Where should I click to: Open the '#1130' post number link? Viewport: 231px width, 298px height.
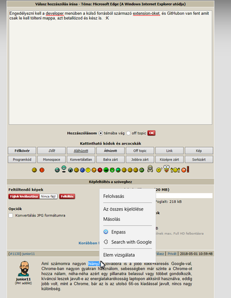click(x=15, y=254)
